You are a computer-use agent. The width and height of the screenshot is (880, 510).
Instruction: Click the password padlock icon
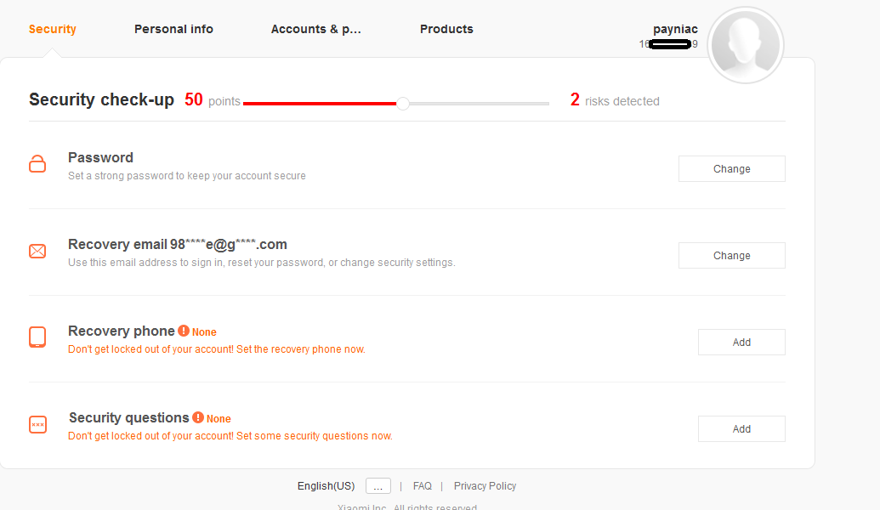[x=37, y=164]
